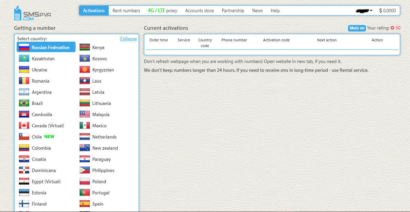Screen dimensions: 410x212
Task: Choose the Malaysia flag icon
Action: click(x=85, y=114)
